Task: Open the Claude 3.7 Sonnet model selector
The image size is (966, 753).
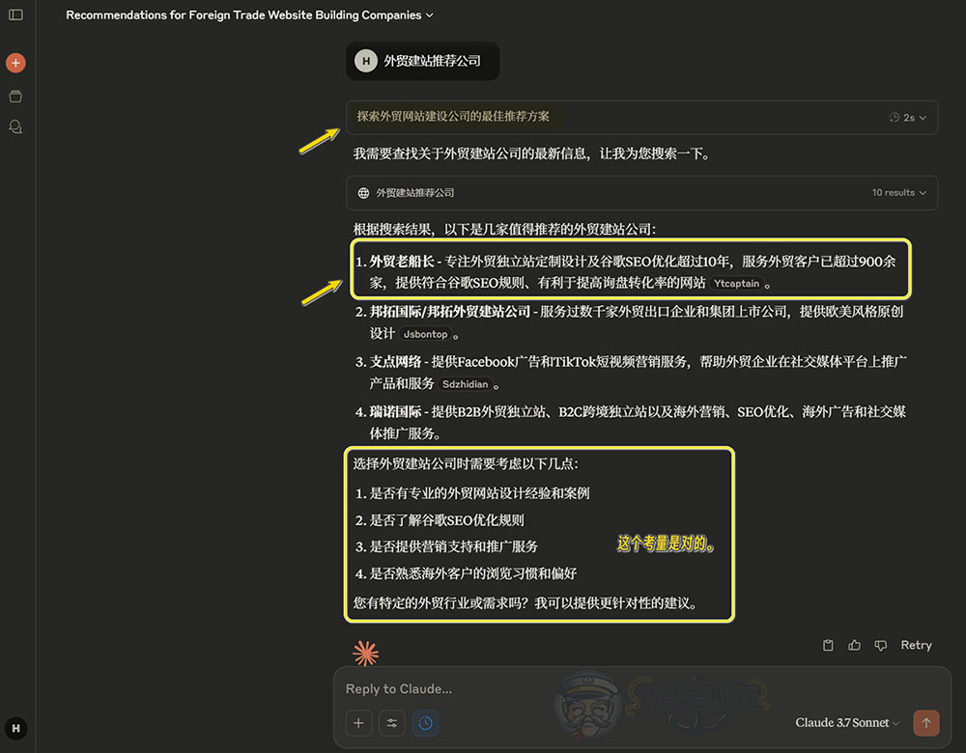Action: point(847,723)
